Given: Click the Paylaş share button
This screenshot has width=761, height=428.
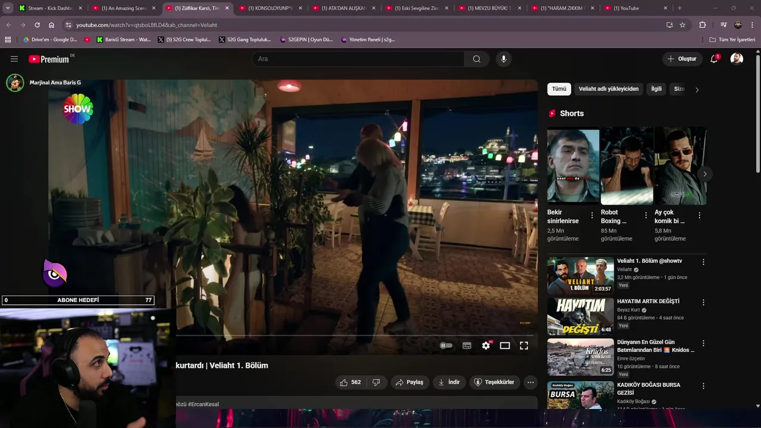Looking at the screenshot, I should (x=410, y=382).
